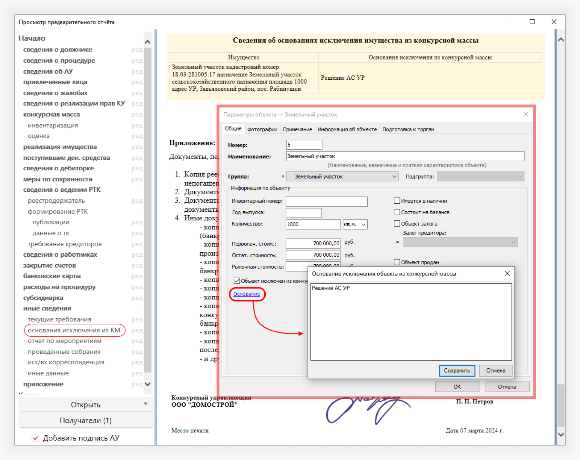The width and height of the screenshot is (580, 460).
Task: Click the Количество field
Action: click(x=313, y=224)
